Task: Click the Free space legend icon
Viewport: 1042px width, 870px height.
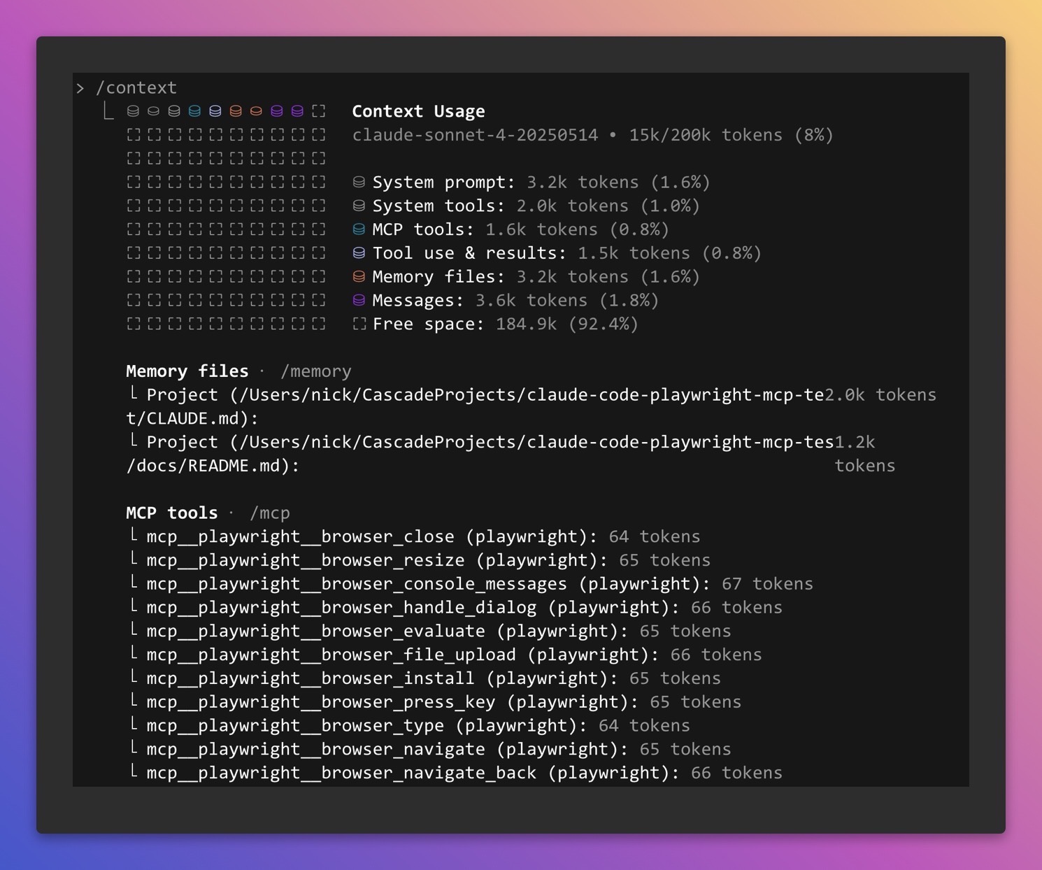Action: point(359,324)
